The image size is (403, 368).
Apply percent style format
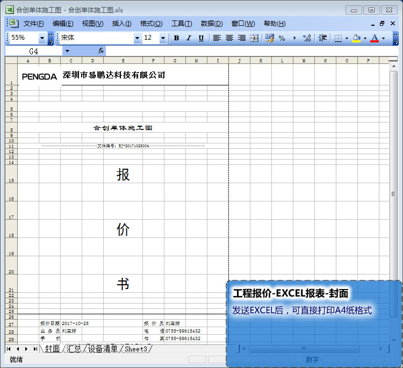282,38
